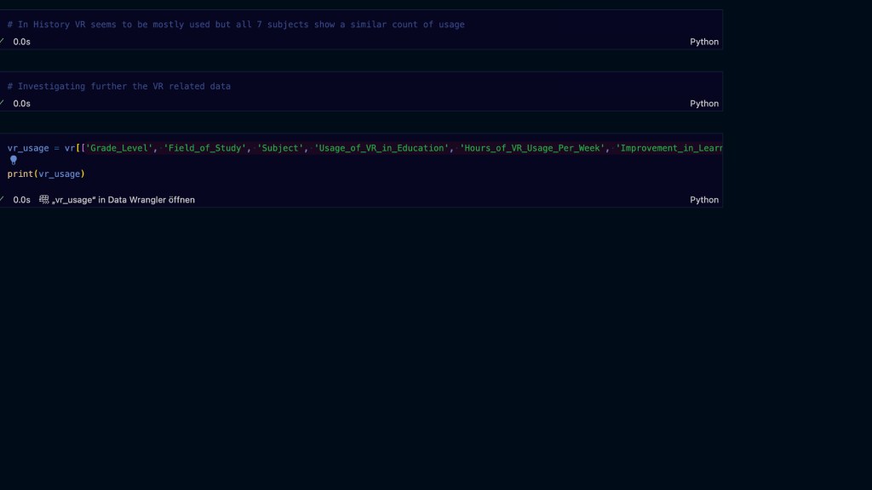This screenshot has width=872, height=490.
Task: Click 0.0s execution time beside Data Wrangler
Action: pos(21,200)
